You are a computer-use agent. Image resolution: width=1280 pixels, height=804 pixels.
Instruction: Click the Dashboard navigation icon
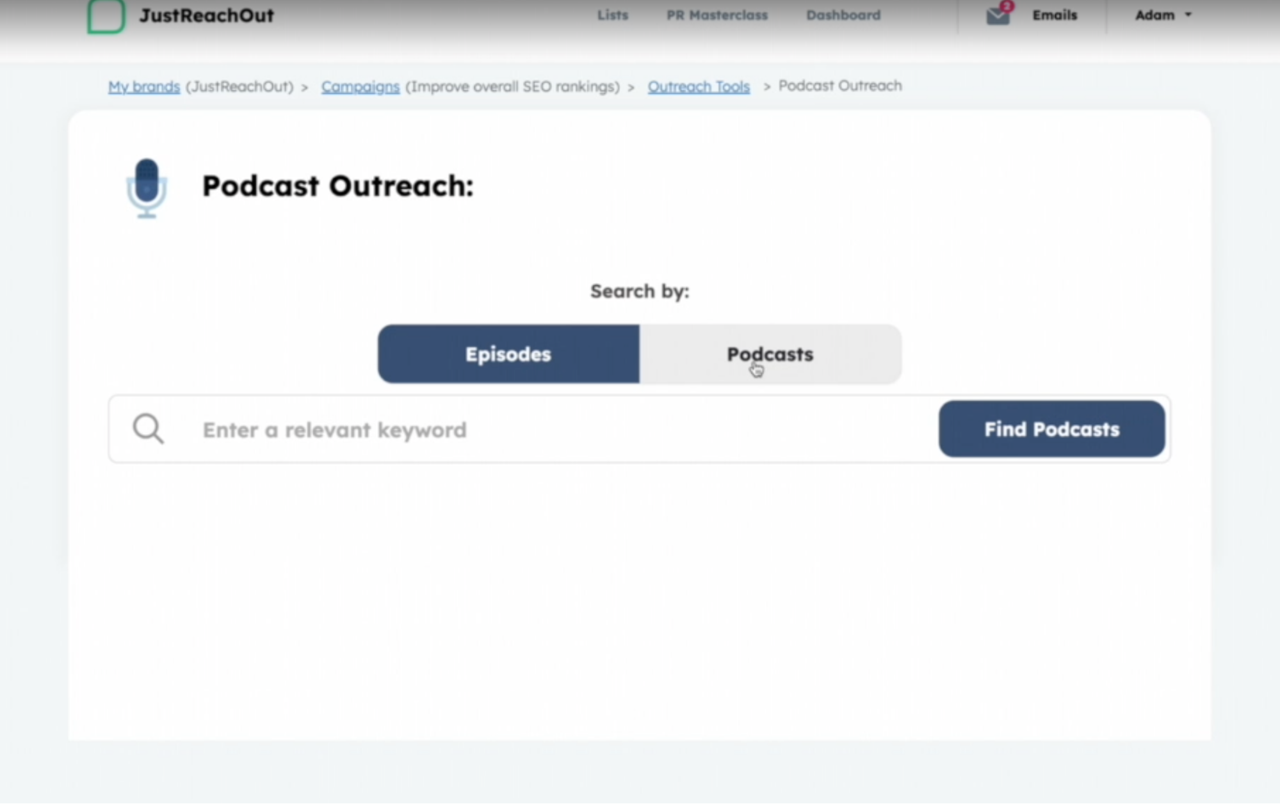tap(843, 15)
